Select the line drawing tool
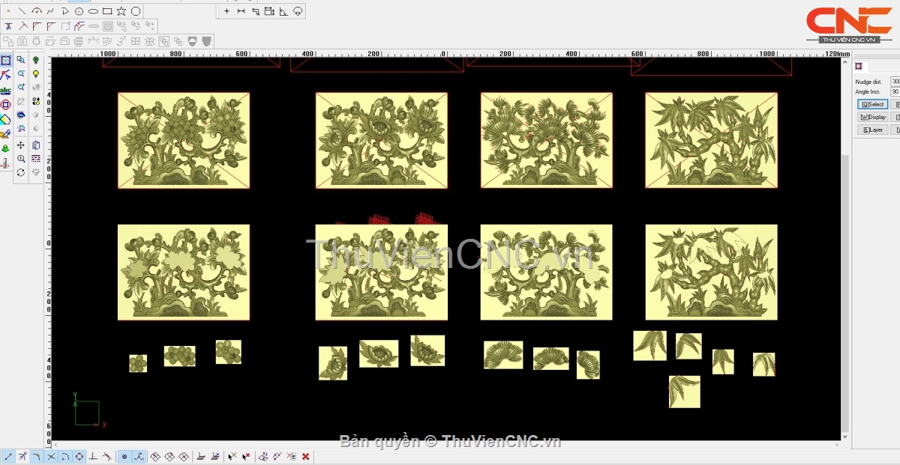Image resolution: width=900 pixels, height=465 pixels. [x=22, y=11]
